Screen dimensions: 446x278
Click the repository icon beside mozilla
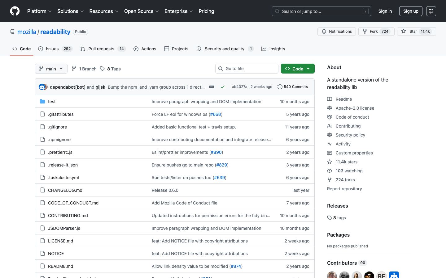coord(12,32)
